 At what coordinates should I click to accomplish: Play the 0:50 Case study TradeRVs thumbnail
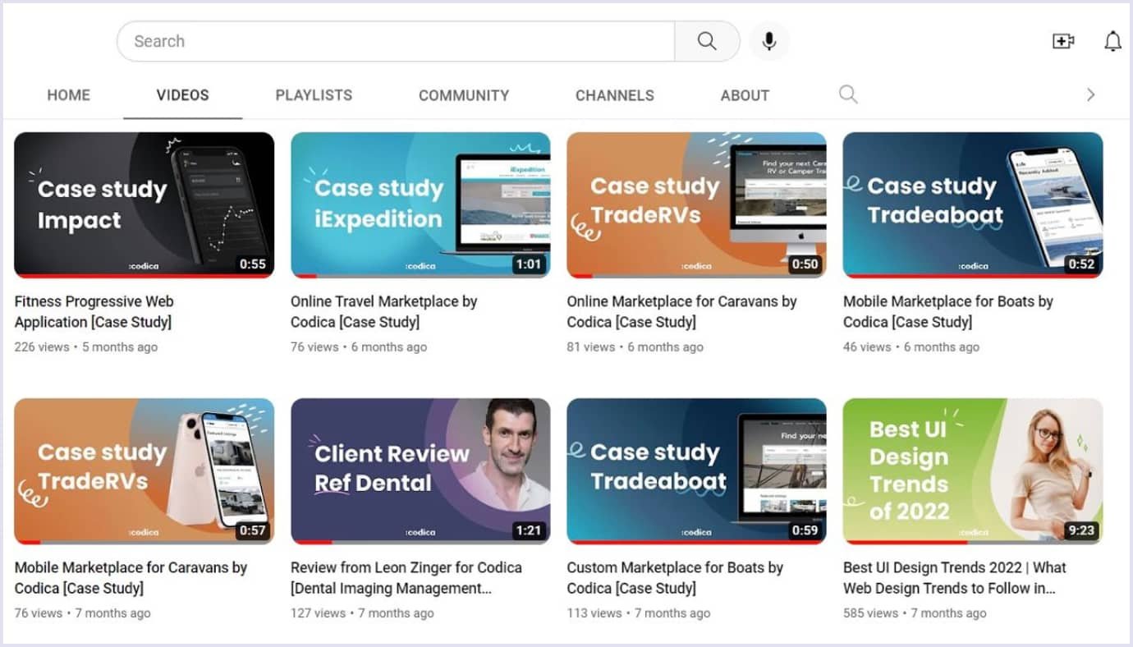coord(697,205)
